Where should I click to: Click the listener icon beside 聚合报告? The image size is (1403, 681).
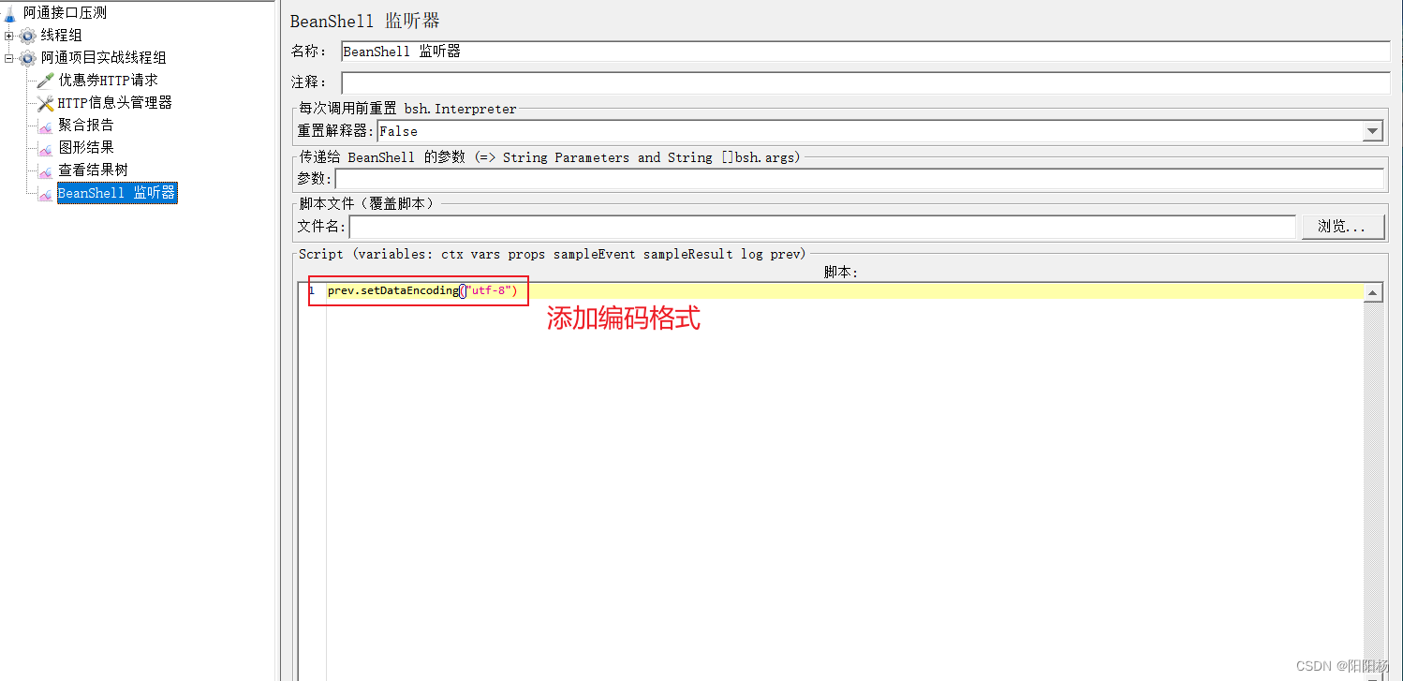tap(45, 126)
